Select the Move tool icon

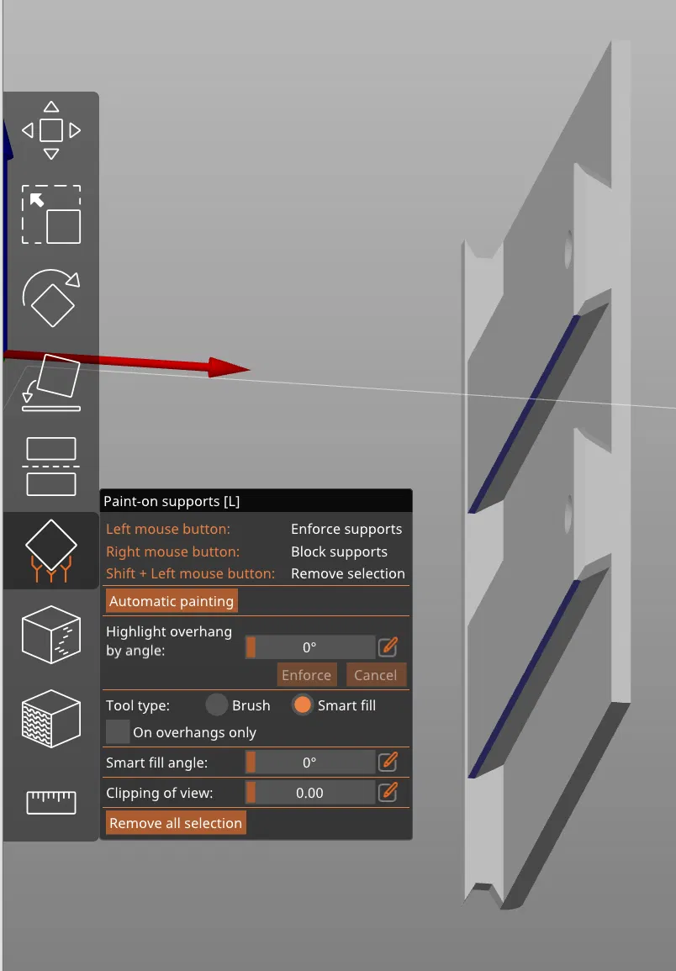(51, 130)
